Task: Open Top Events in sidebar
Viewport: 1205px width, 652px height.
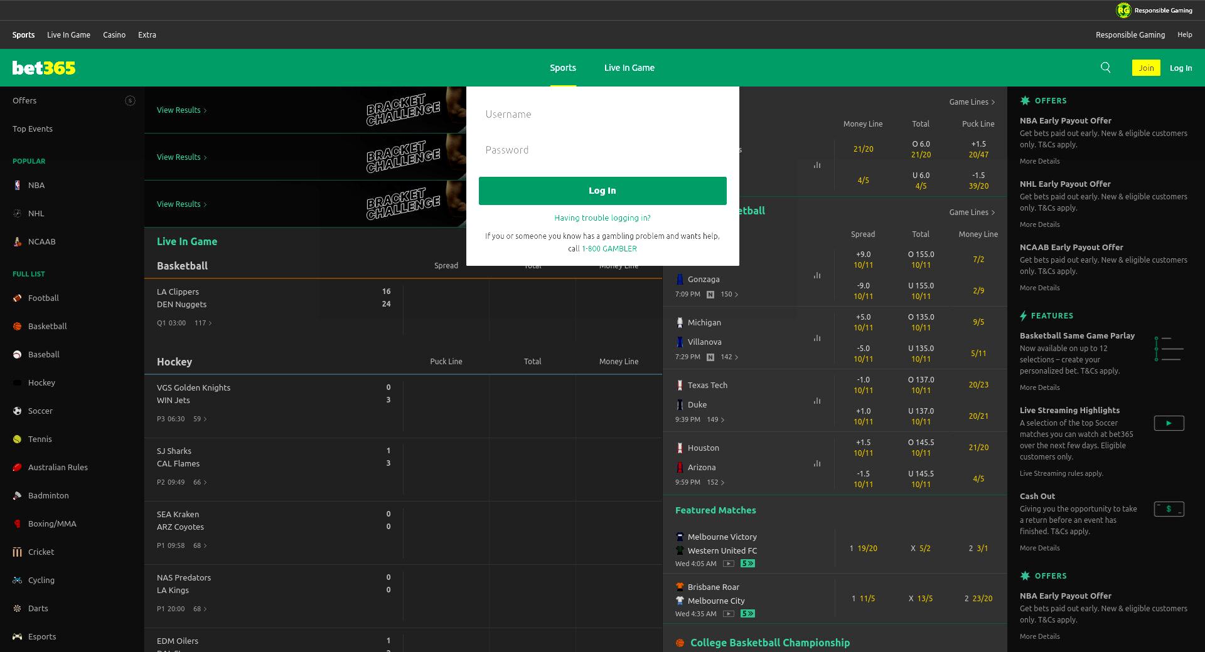Action: click(x=33, y=129)
